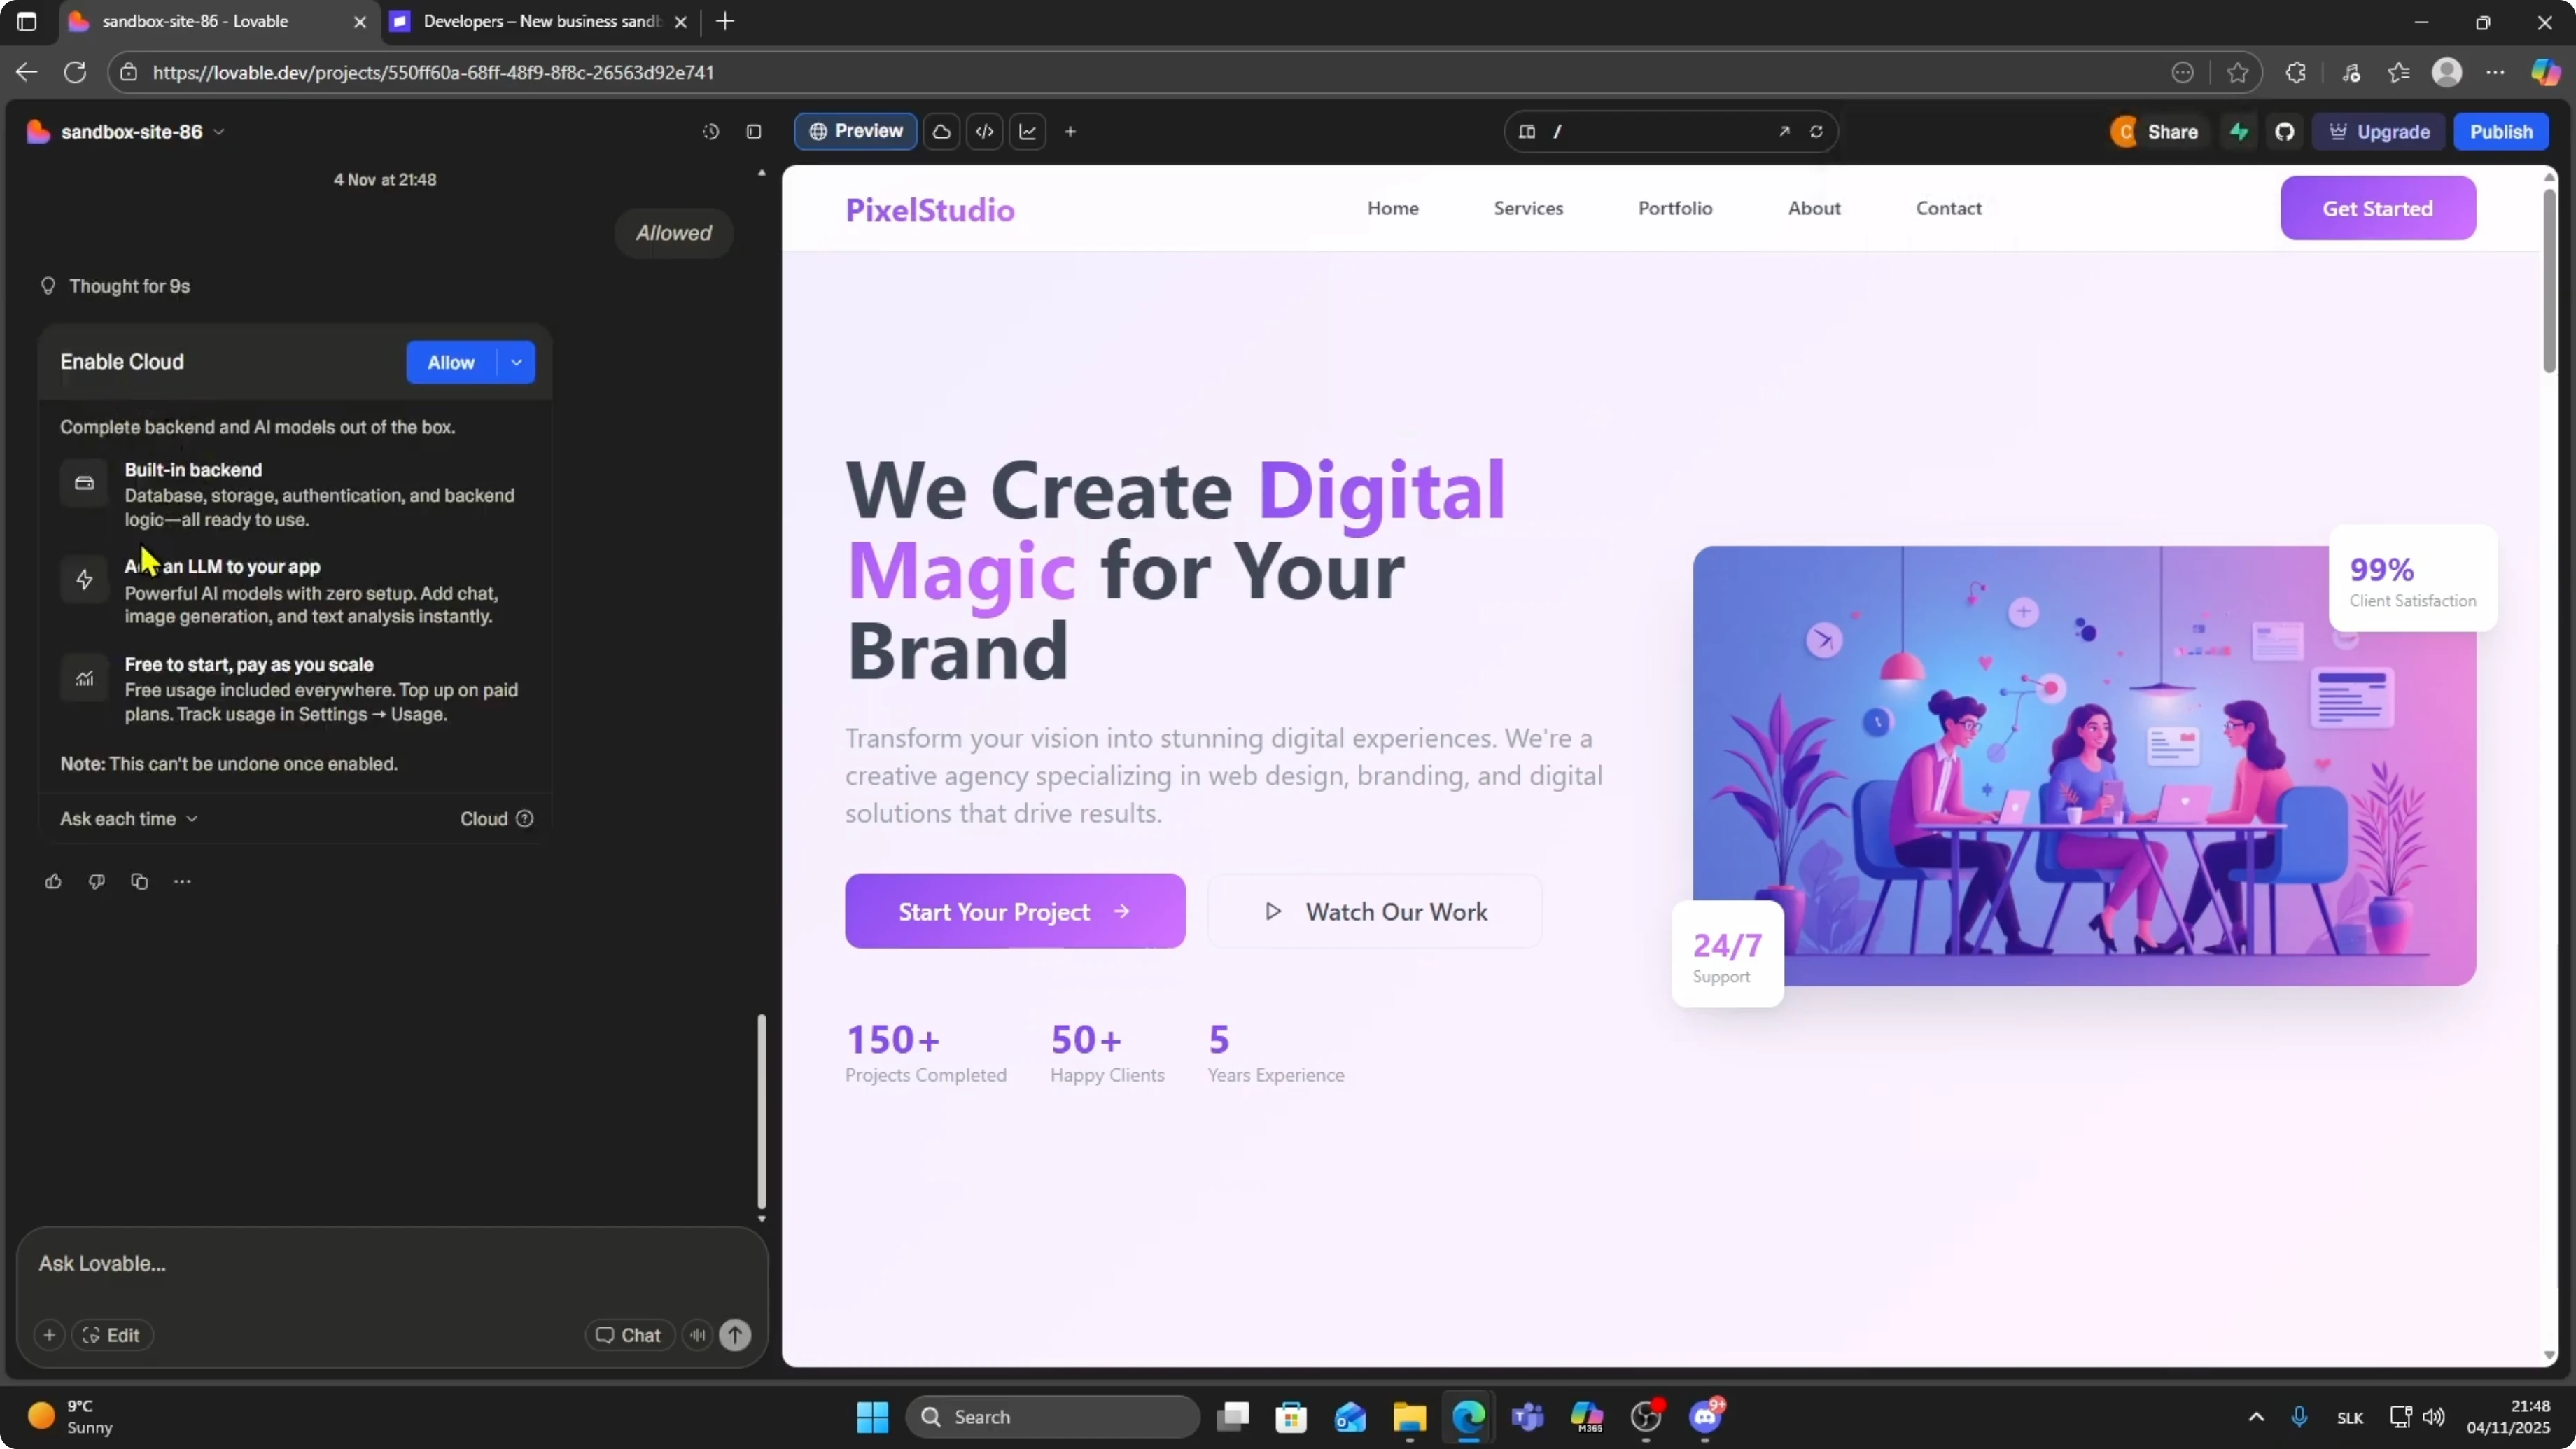Open preview in new tab arrow icon
2576x1449 pixels.
coord(1783,131)
